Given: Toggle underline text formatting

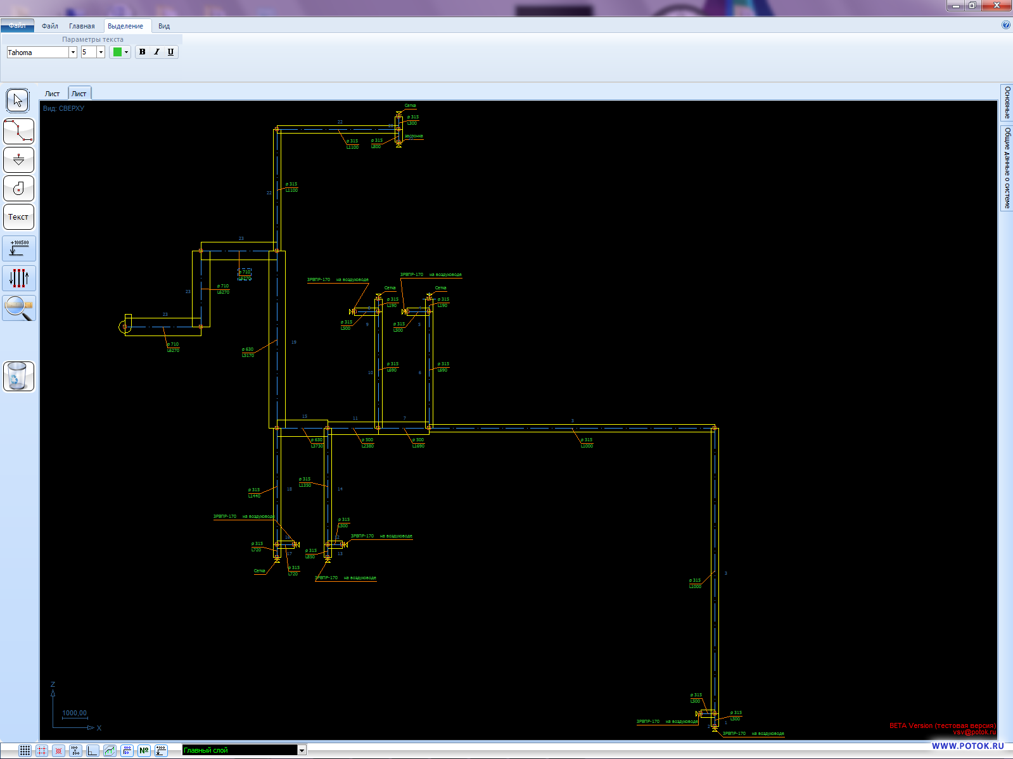Looking at the screenshot, I should [x=170, y=52].
